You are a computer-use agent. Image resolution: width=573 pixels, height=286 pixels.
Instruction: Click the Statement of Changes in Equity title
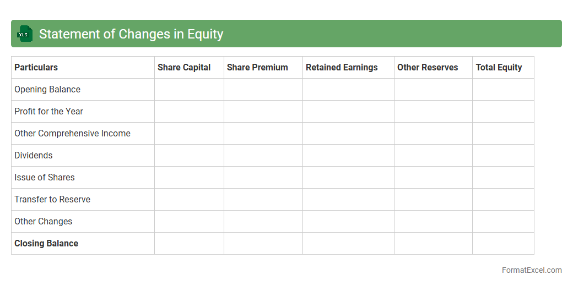coord(131,34)
